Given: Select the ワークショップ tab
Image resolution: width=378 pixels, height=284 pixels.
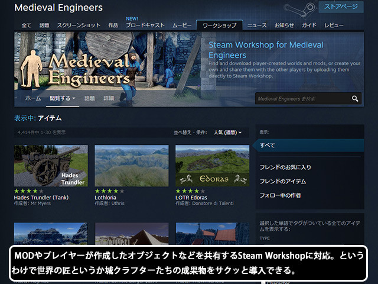Looking at the screenshot, I should (219, 25).
